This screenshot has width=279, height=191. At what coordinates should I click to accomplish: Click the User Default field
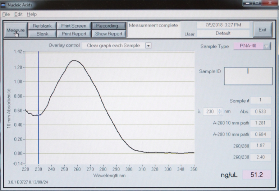click(x=223, y=33)
